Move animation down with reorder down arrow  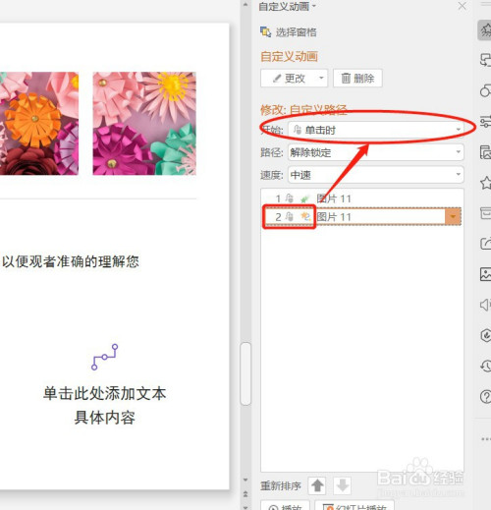343,485
